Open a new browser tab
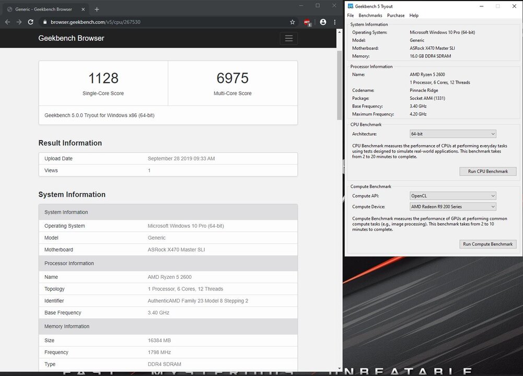Viewport: 523px width, 376px height. [x=97, y=9]
